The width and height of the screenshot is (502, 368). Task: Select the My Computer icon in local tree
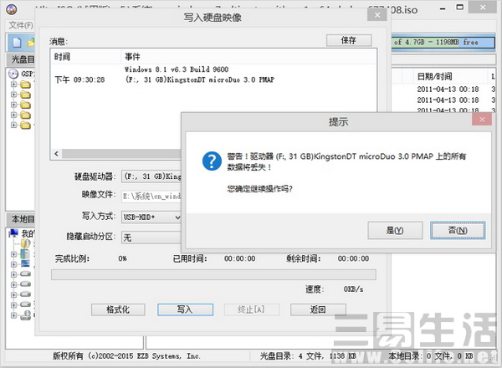coord(13,233)
